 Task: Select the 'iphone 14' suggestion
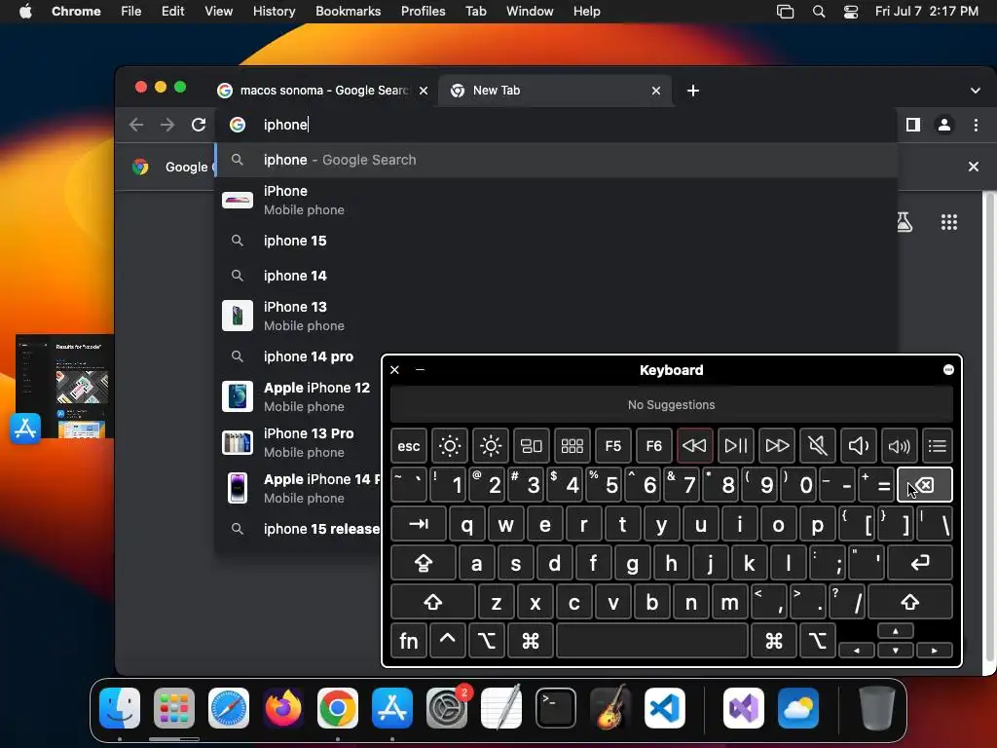pos(556,276)
